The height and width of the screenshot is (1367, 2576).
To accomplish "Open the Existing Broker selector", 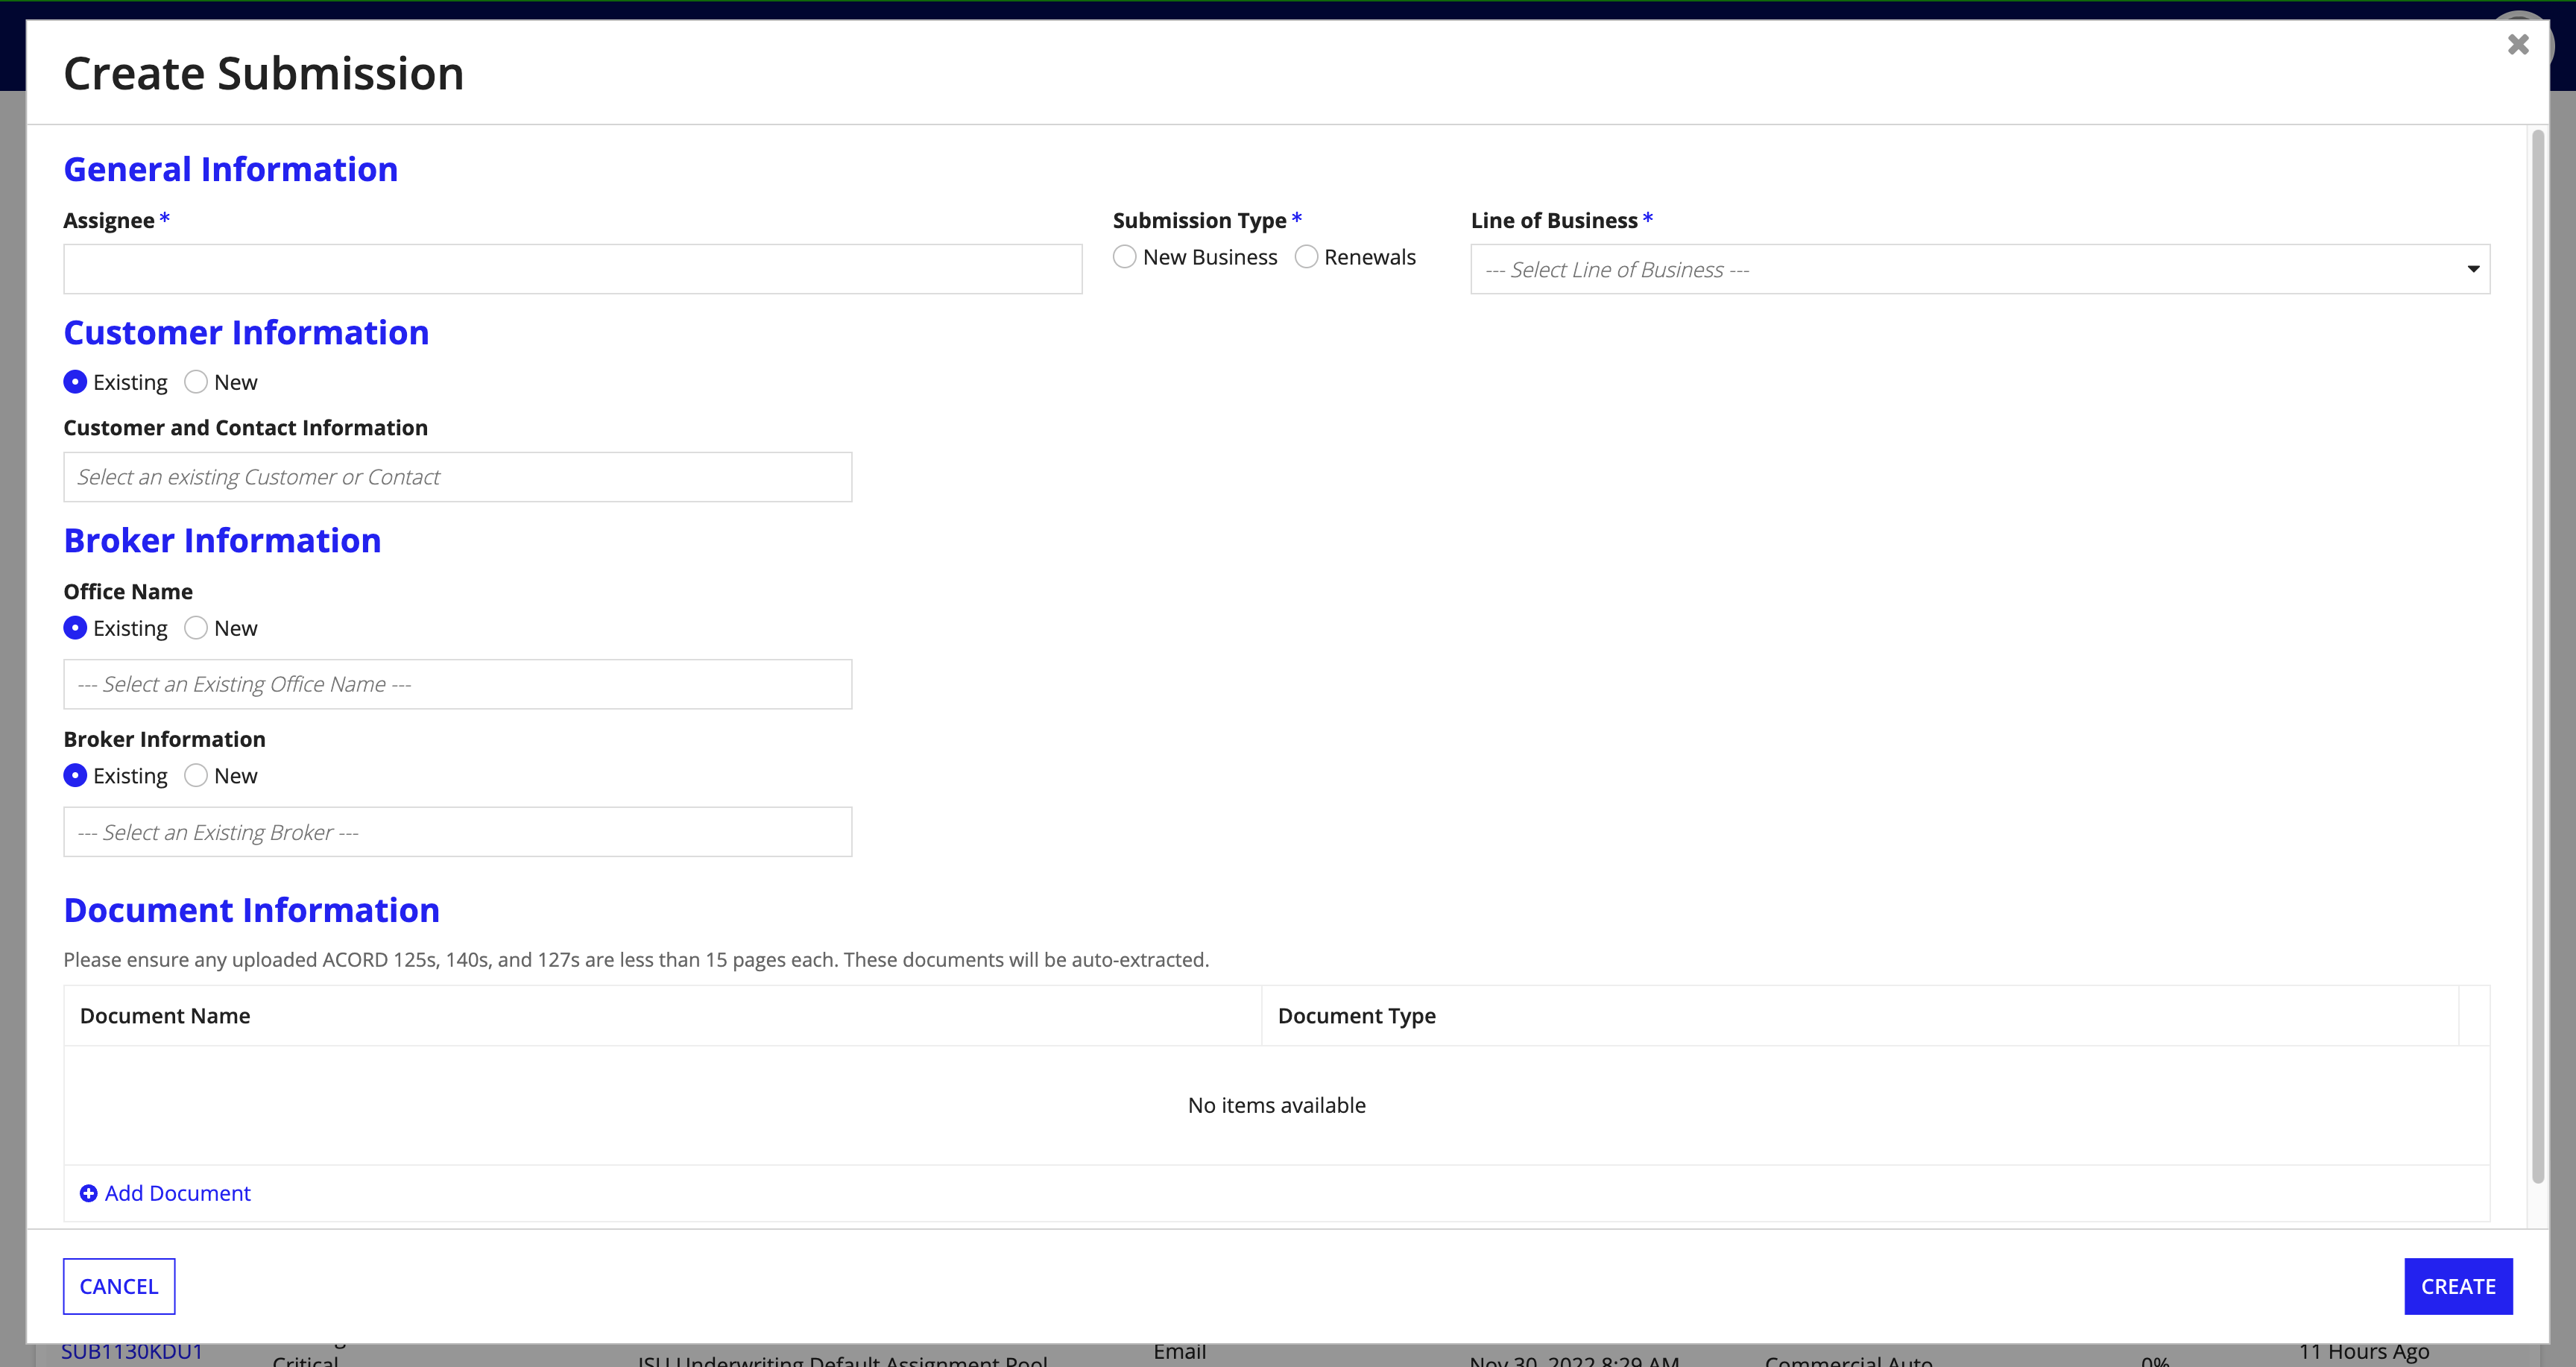I will [x=458, y=832].
